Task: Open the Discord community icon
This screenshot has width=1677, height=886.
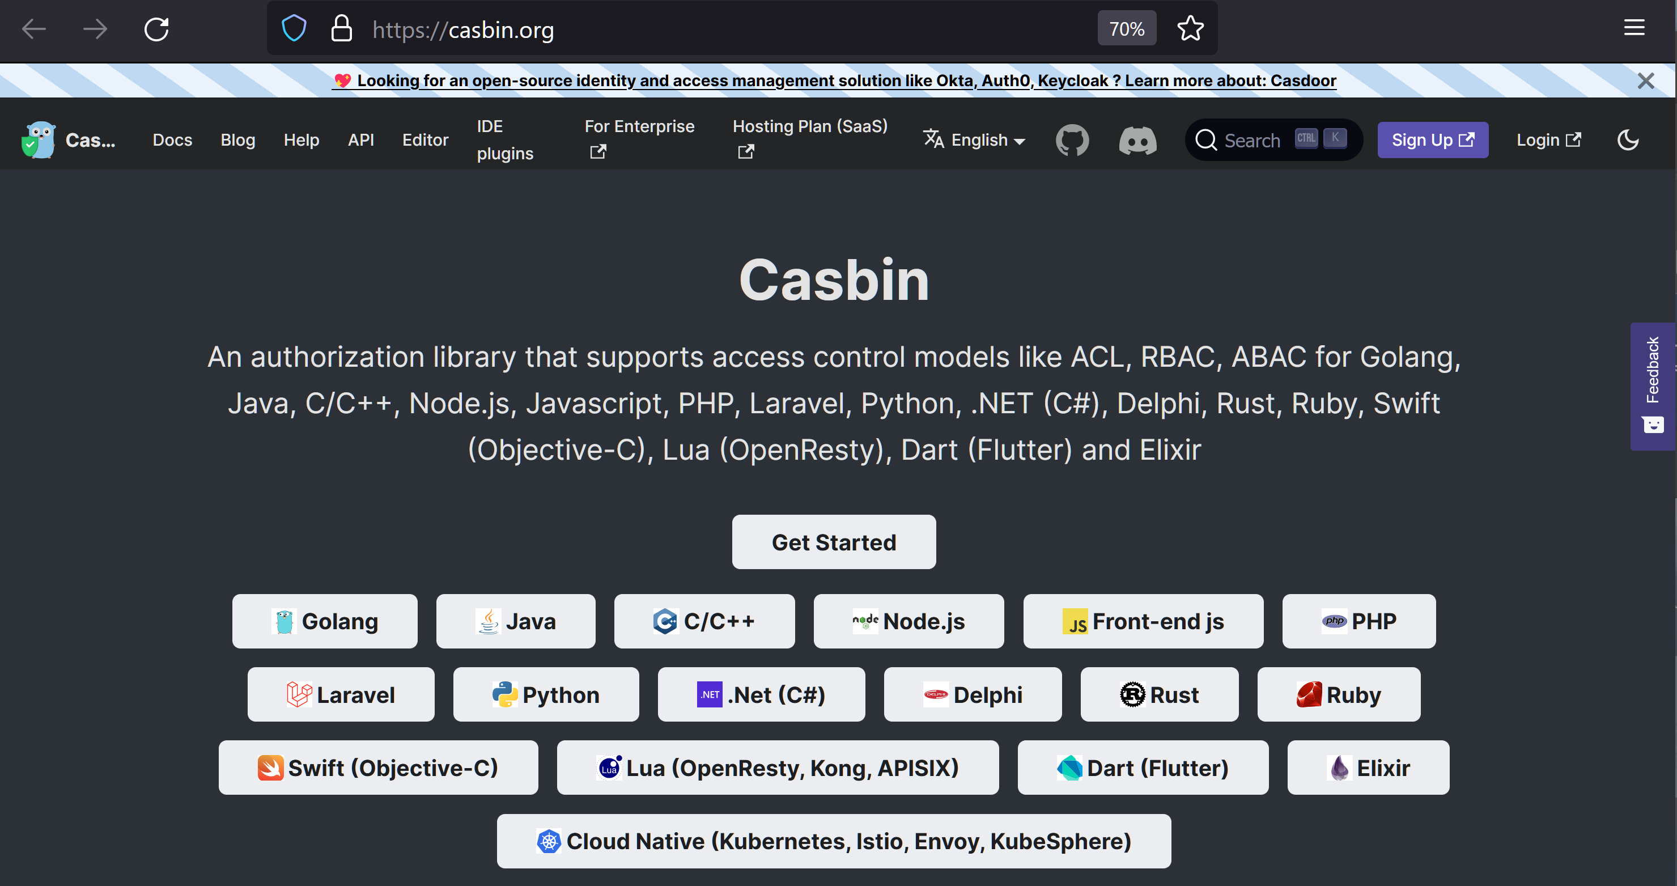Action: 1137,140
